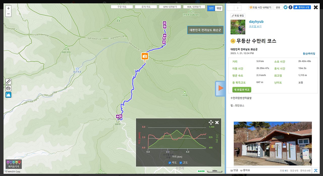The width and height of the screenshot is (323, 176).
Task: Click the 공유 share button
Action: pos(278,8)
